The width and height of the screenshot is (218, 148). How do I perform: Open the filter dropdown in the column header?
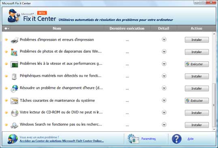(6, 28)
